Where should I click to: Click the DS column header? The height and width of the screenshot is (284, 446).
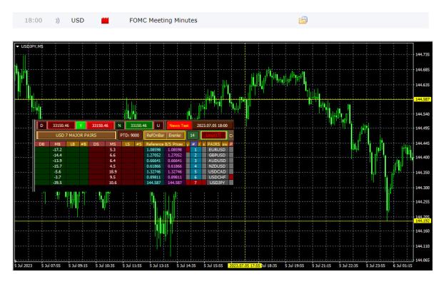97,144
